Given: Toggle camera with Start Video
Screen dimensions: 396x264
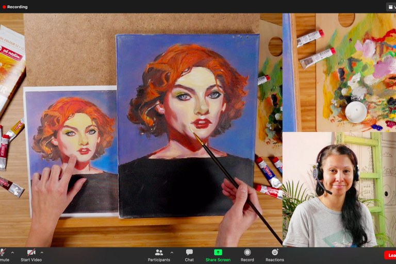Looking at the screenshot, I should coord(31,252).
